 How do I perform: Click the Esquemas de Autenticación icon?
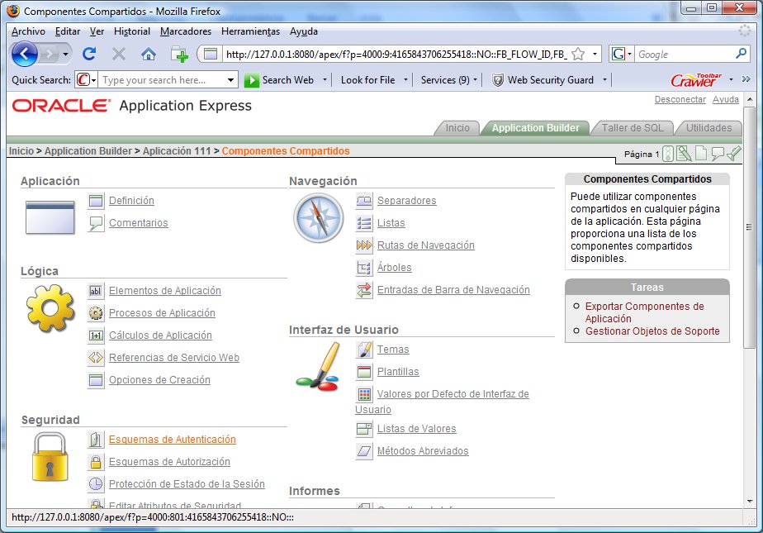point(96,440)
